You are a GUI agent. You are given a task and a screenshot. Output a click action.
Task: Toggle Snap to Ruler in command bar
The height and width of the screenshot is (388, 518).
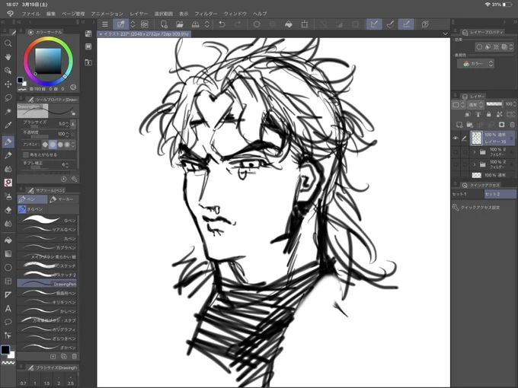click(x=374, y=24)
